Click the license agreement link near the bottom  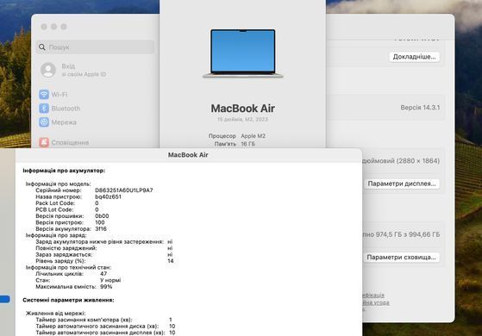click(x=376, y=302)
